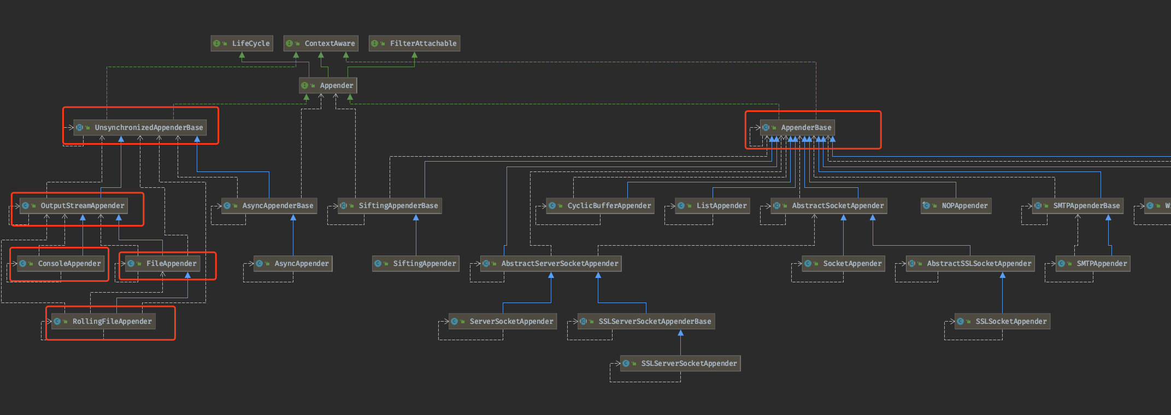This screenshot has width=1171, height=415.
Task: Click the class icon on SiftingAppender
Action: point(378,264)
